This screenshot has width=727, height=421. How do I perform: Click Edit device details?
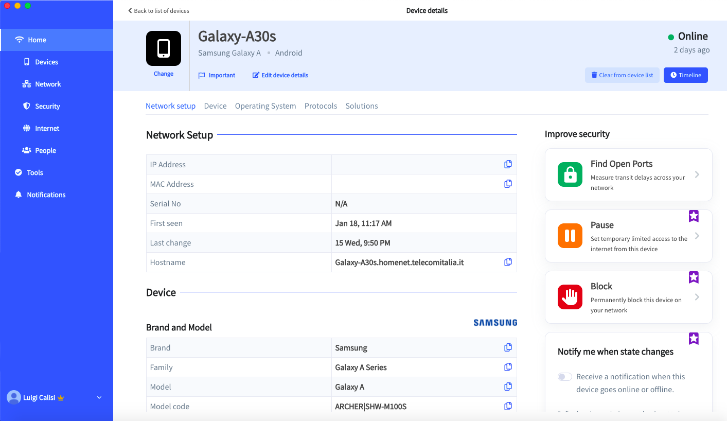(280, 75)
